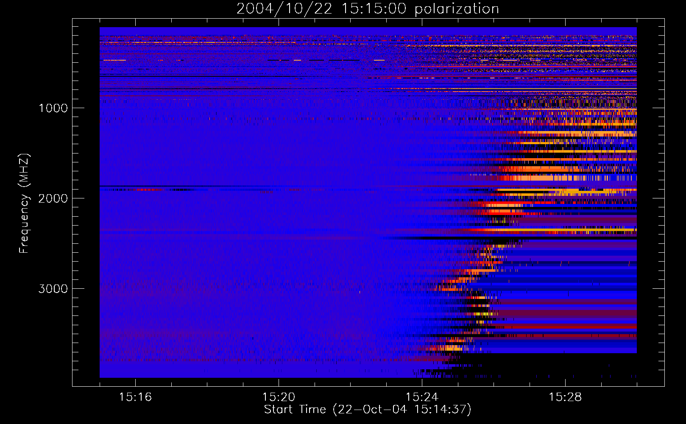Viewport: 686px width, 424px height.
Task: Click the 1000 frequency tick label
Action: [53, 108]
